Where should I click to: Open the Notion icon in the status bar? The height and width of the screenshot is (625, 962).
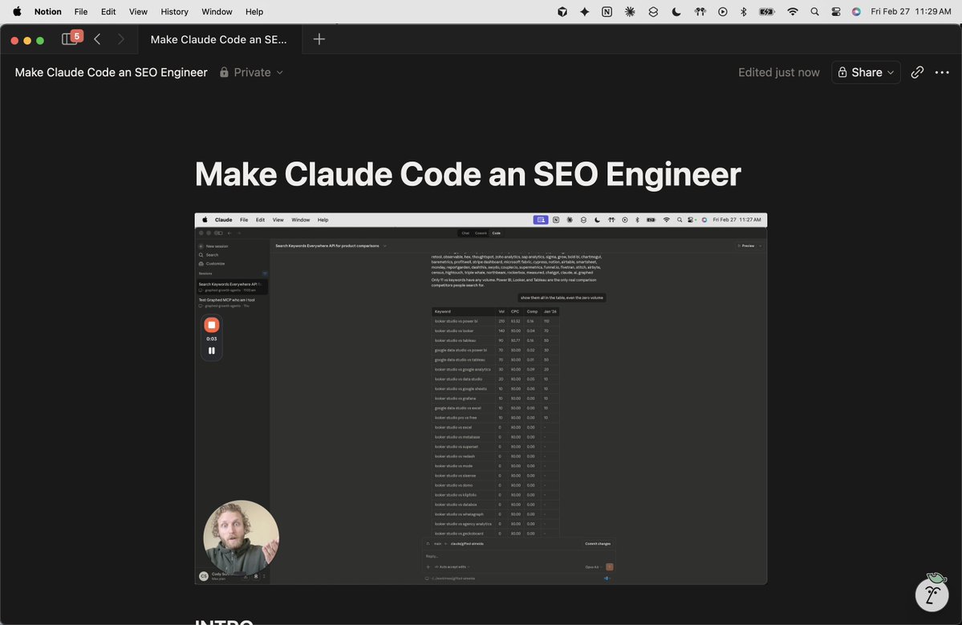click(607, 11)
